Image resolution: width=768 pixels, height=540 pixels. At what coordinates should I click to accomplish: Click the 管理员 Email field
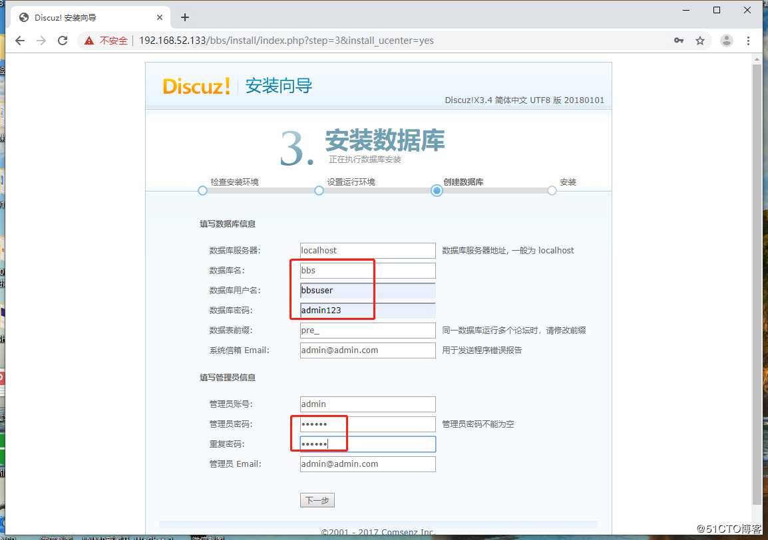368,464
